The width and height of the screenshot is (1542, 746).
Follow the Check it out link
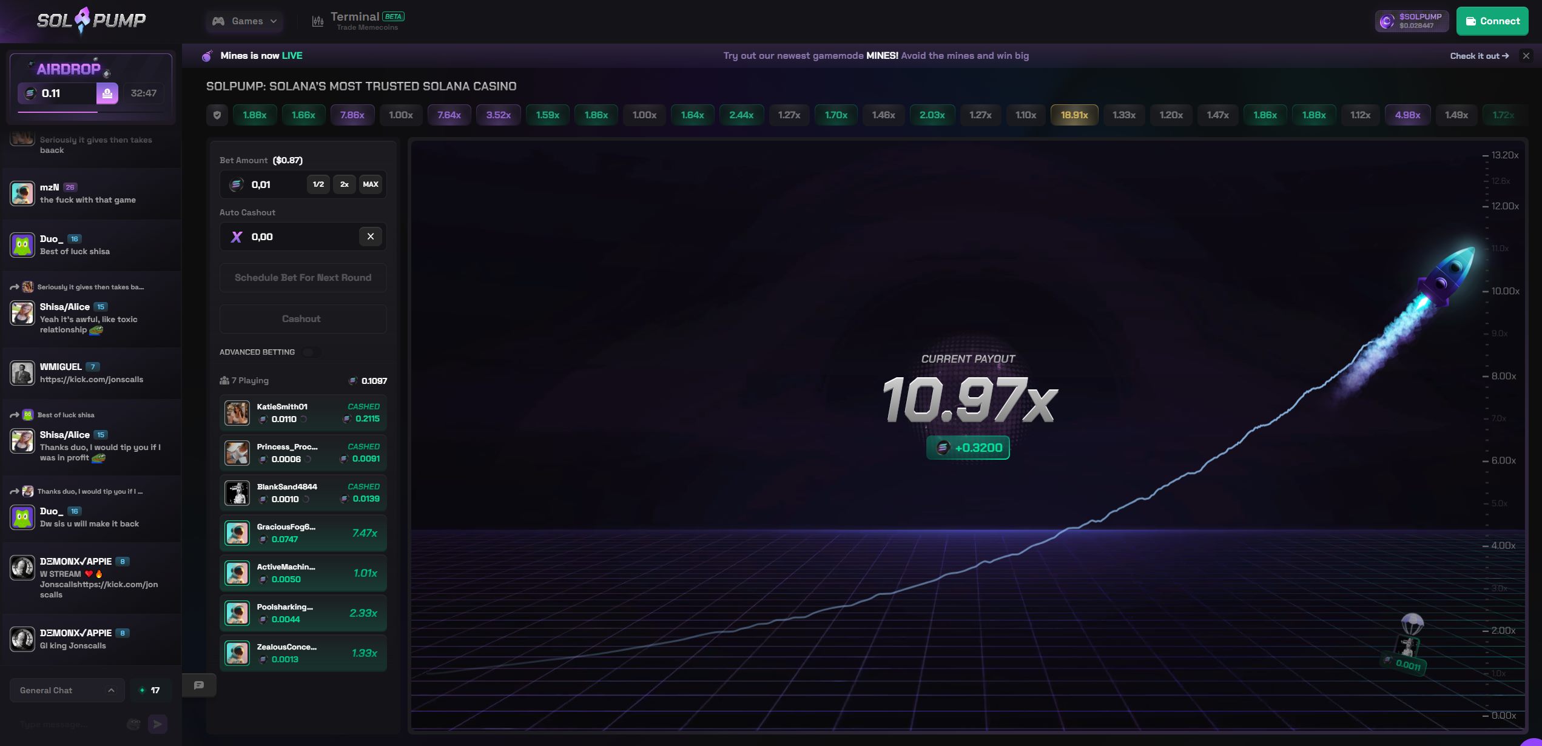pos(1479,56)
